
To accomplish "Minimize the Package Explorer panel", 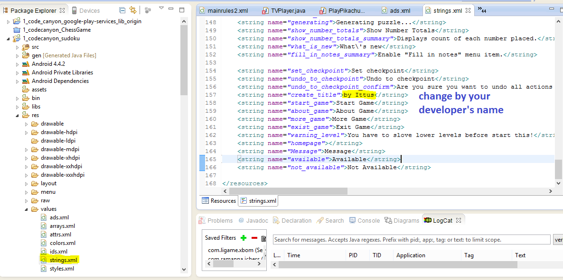I will 172,9.
